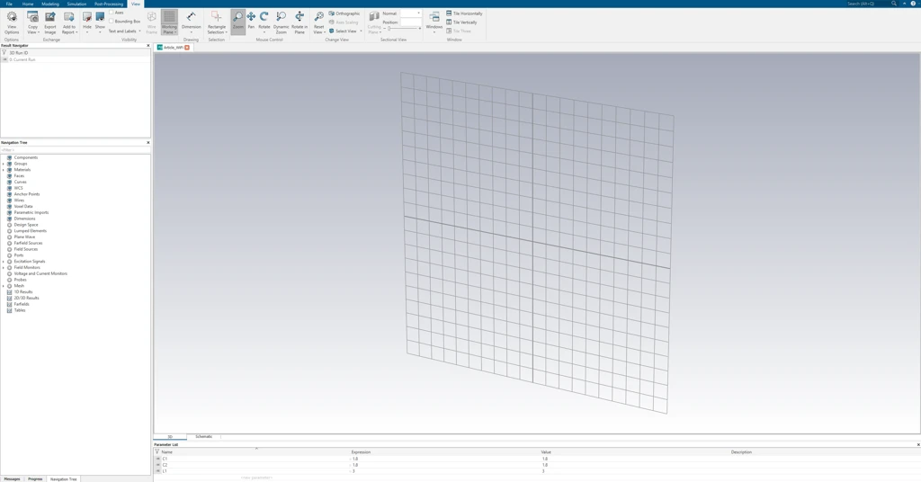
Task: Expand the Materials tree node
Action: (x=4, y=170)
